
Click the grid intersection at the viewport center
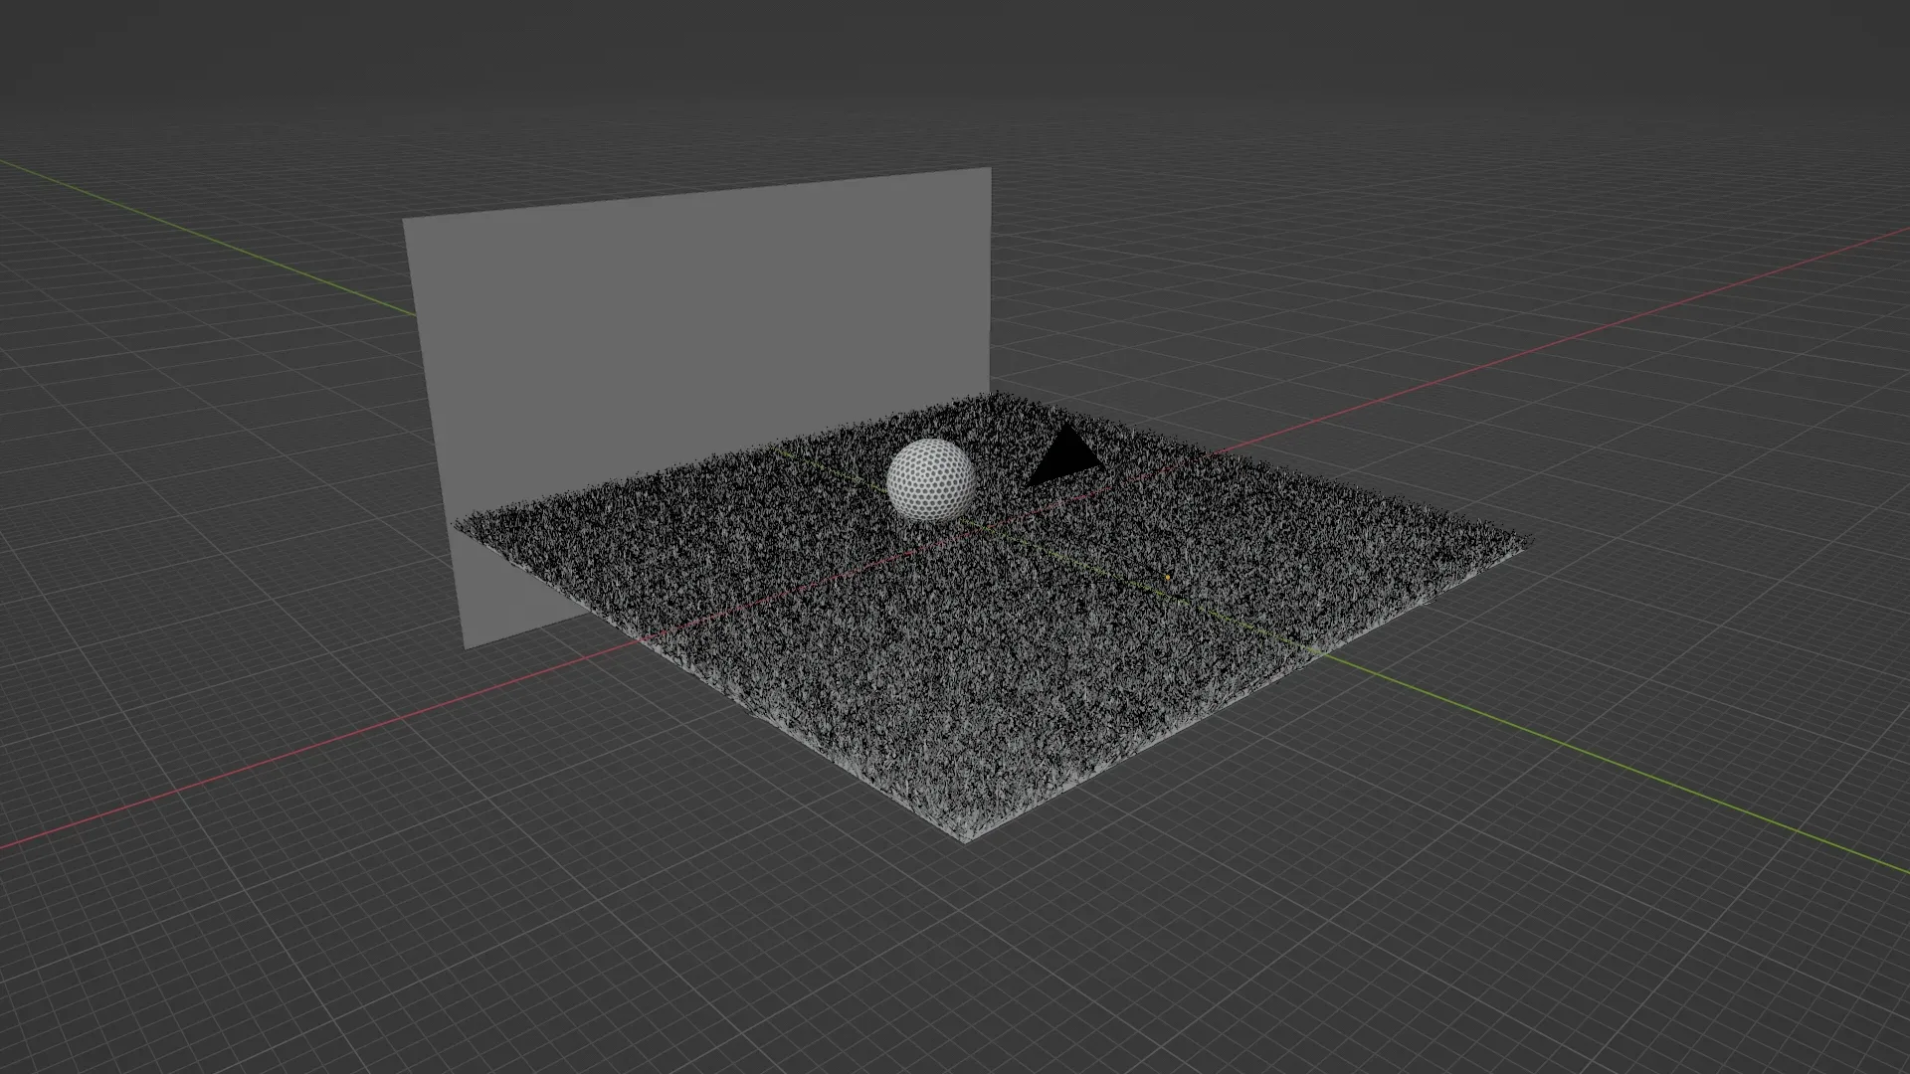pyautogui.click(x=955, y=537)
